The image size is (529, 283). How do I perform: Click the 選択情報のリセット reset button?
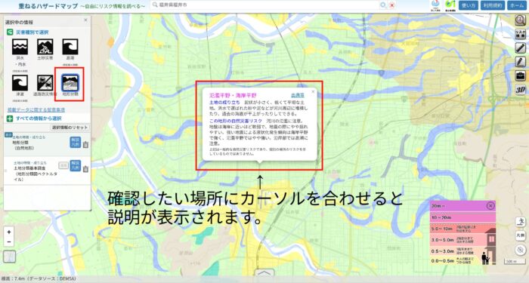[x=70, y=128]
